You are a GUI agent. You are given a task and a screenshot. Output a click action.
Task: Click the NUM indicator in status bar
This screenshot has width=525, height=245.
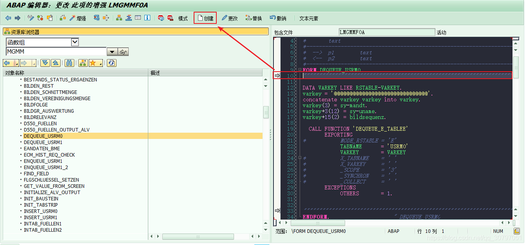pyautogui.click(x=498, y=231)
